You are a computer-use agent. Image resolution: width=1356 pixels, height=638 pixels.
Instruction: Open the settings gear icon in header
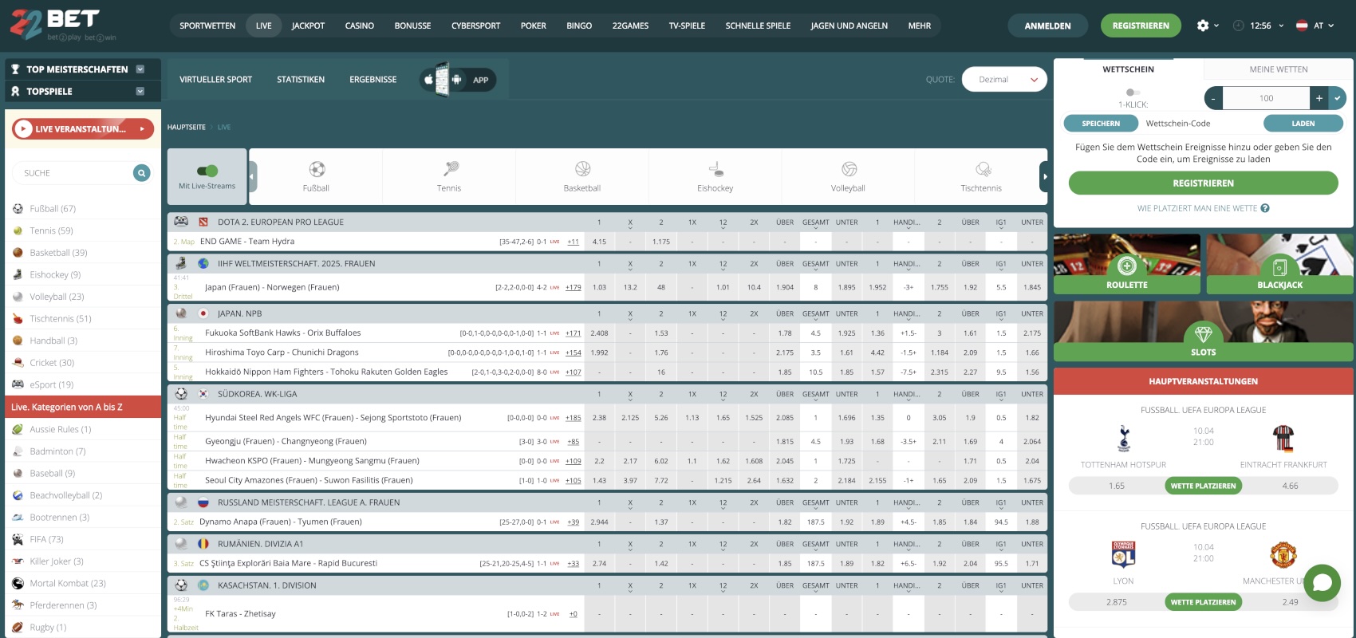1203,26
